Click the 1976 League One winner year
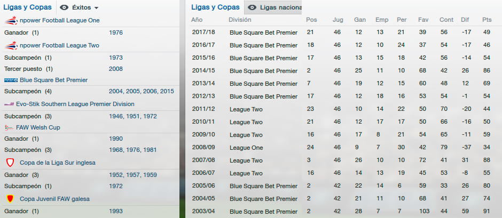 coord(116,33)
